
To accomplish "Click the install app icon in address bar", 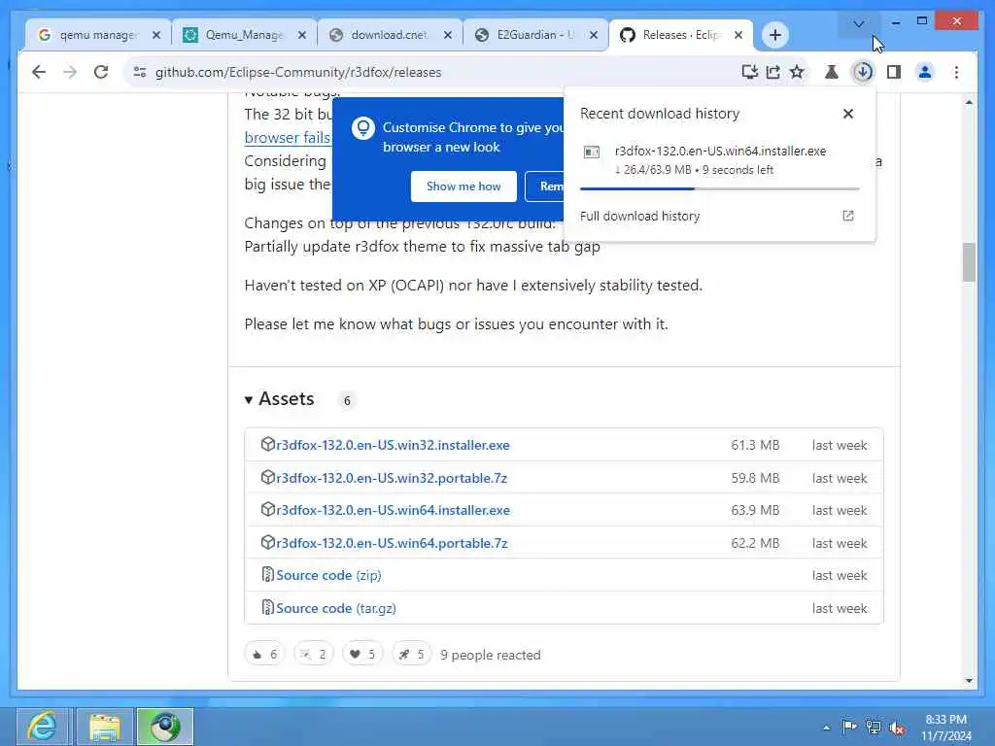I will click(x=749, y=72).
